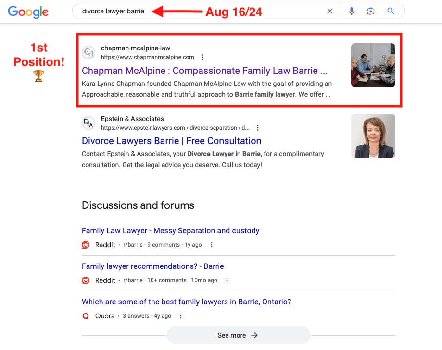Open options menu for Family lawyer recommendations post
The height and width of the screenshot is (350, 442).
[x=227, y=280]
